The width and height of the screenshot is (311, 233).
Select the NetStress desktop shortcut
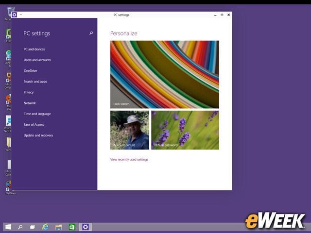pyautogui.click(x=9, y=188)
